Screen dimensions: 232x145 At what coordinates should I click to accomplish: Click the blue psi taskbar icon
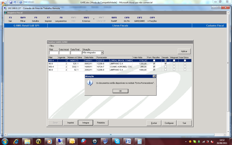[x=106, y=141]
